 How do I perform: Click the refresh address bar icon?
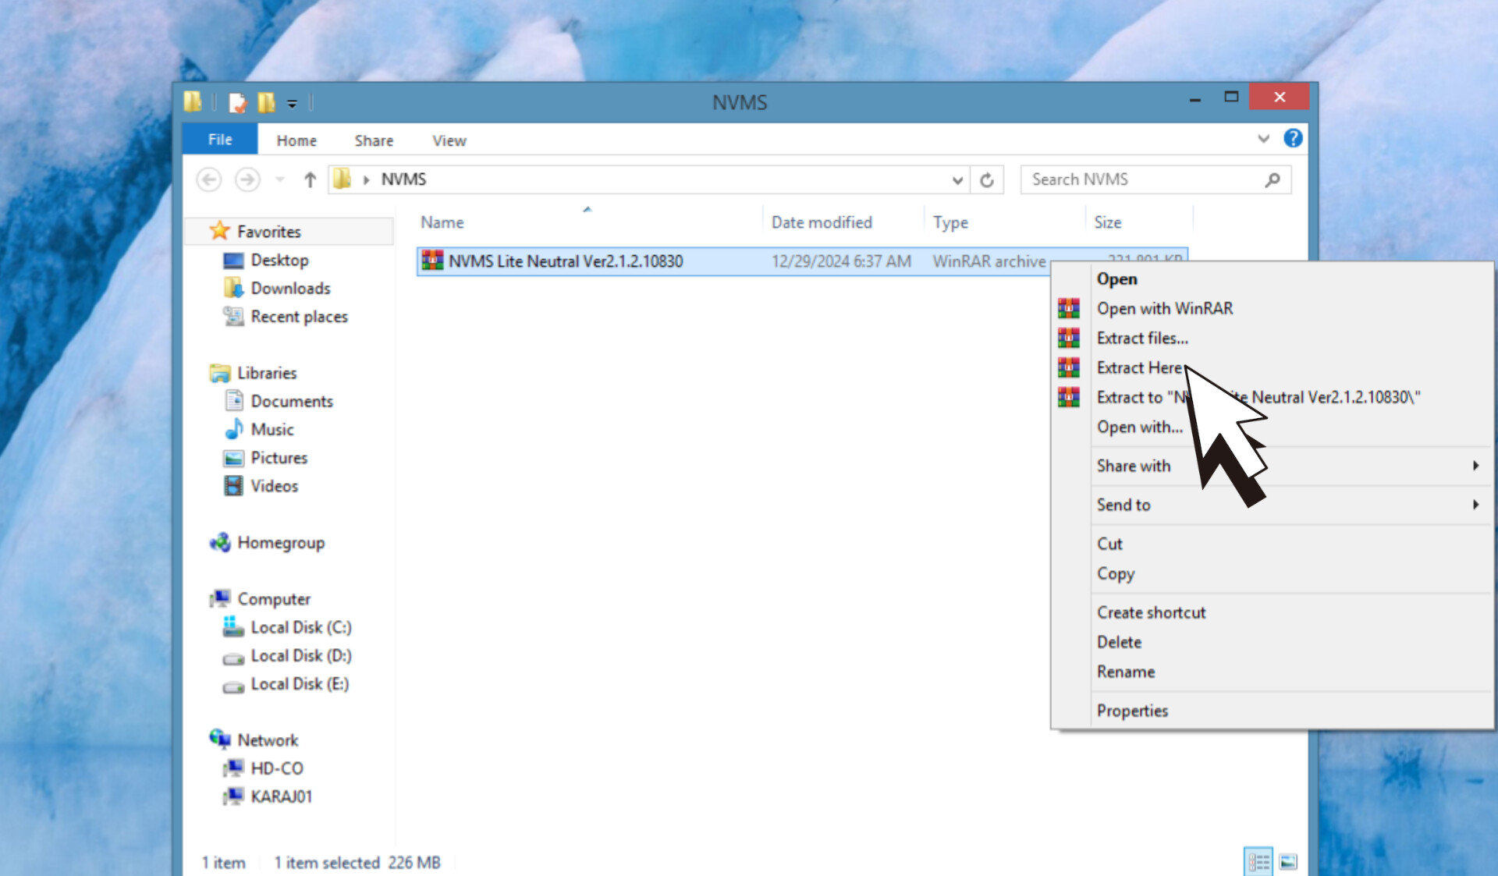click(x=986, y=180)
